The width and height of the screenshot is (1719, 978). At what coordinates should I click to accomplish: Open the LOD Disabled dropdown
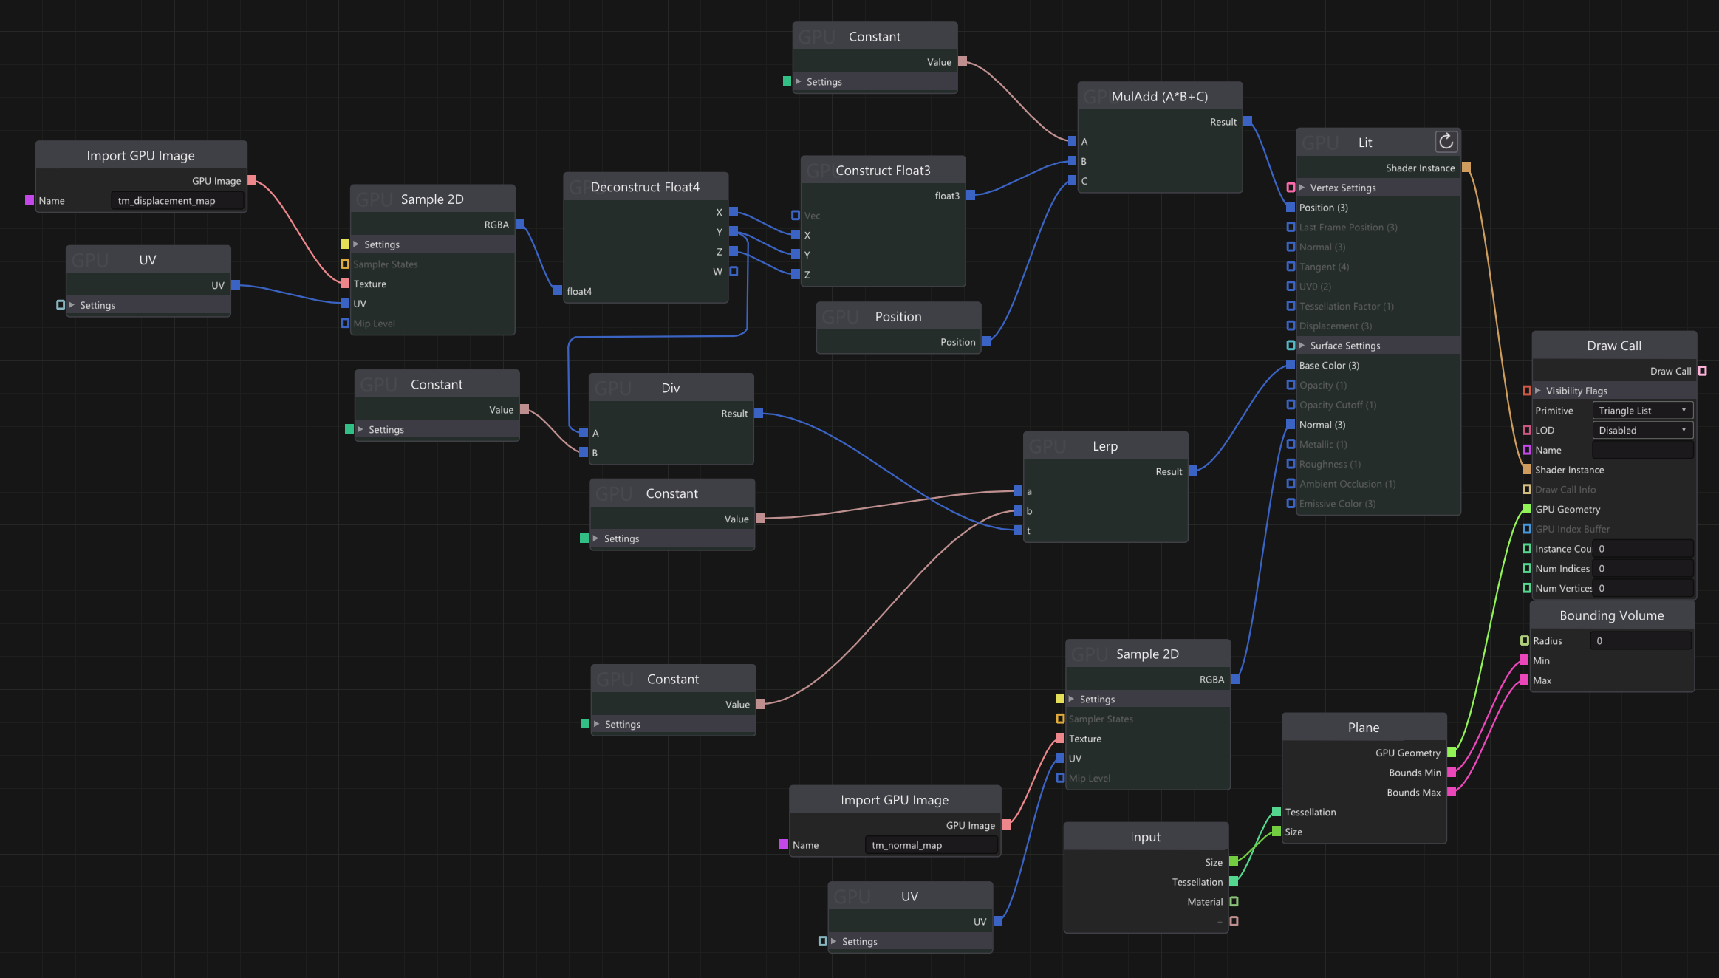1641,430
